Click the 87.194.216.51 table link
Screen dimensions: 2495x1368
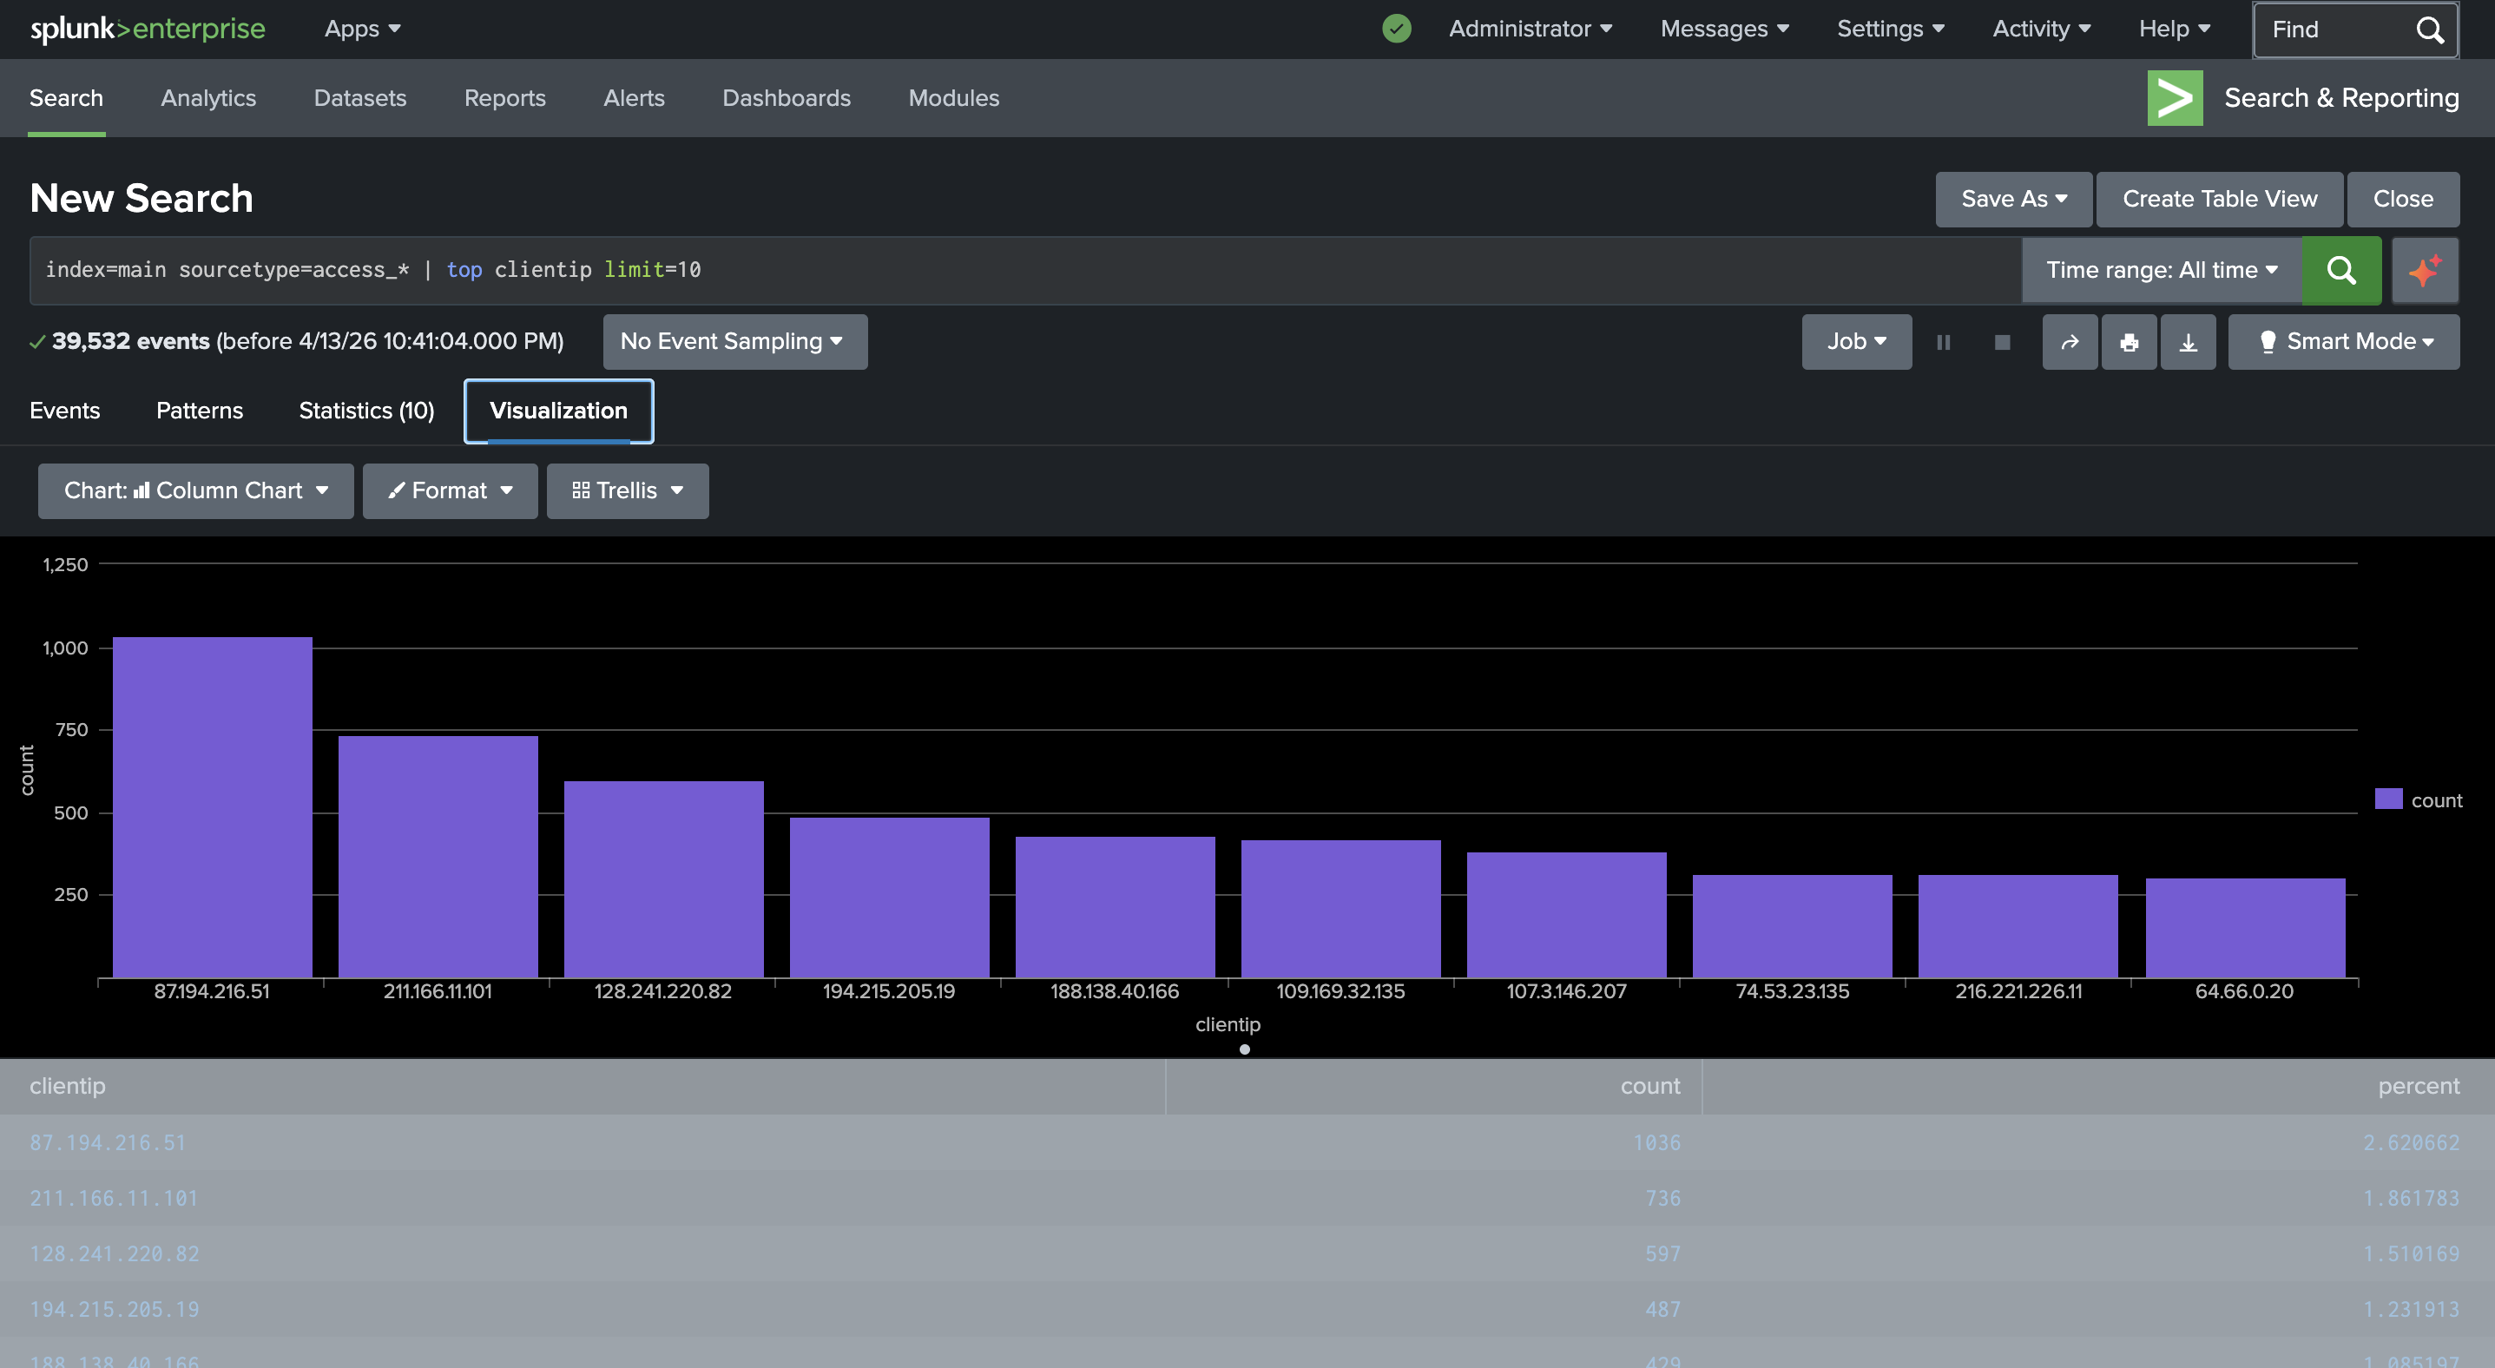pos(108,1142)
